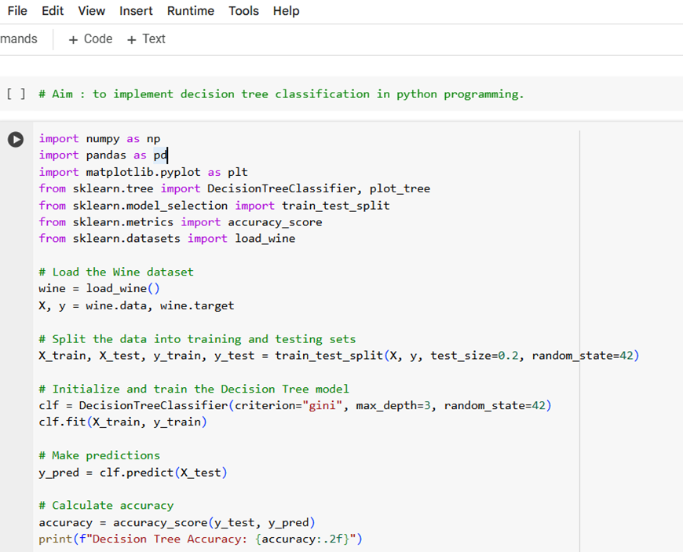Click the 'wine = load_wine()' line
The width and height of the screenshot is (683, 552).
click(100, 288)
